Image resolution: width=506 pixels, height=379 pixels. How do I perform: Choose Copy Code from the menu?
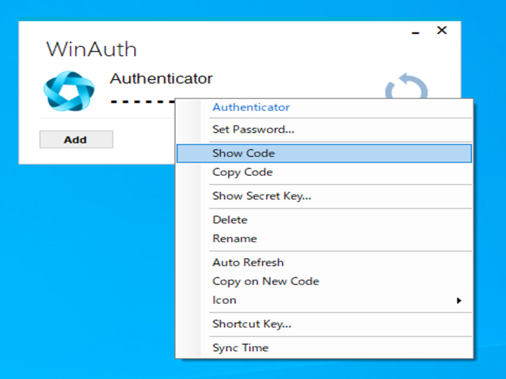(324, 172)
